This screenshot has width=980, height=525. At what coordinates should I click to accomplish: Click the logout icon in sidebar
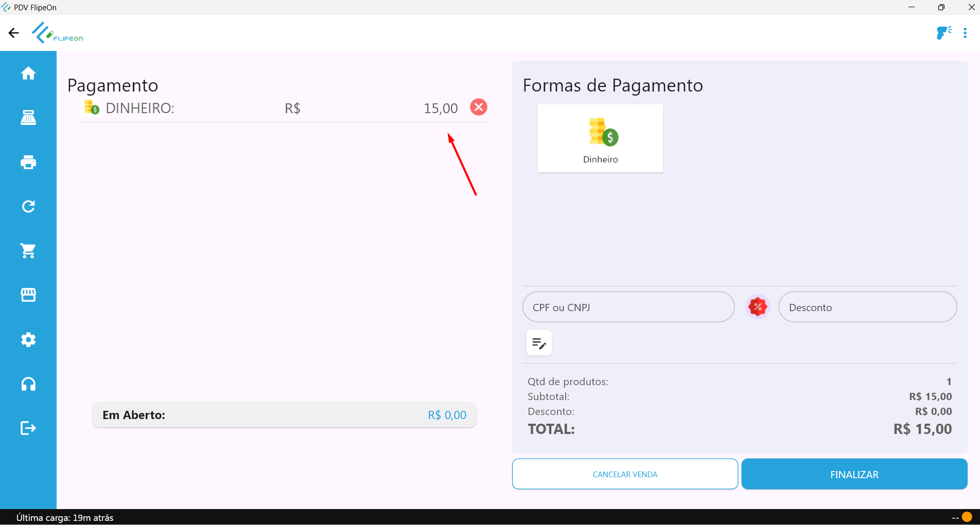coord(28,428)
